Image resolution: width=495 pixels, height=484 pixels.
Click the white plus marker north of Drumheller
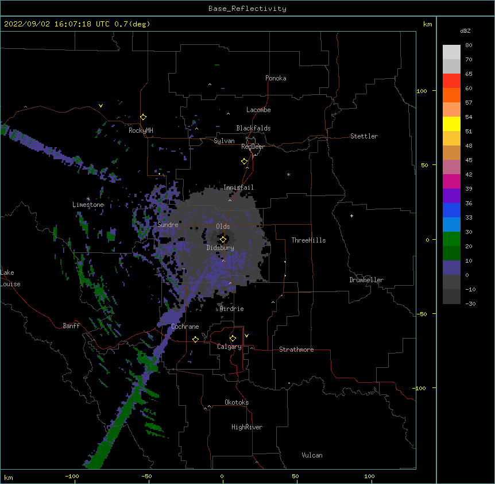[351, 216]
